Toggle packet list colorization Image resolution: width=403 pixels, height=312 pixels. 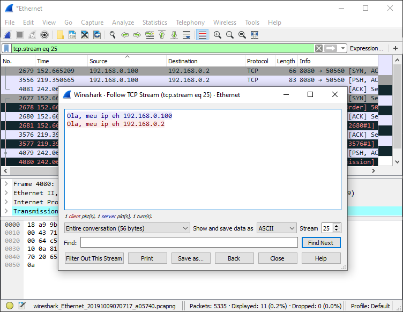click(202, 35)
